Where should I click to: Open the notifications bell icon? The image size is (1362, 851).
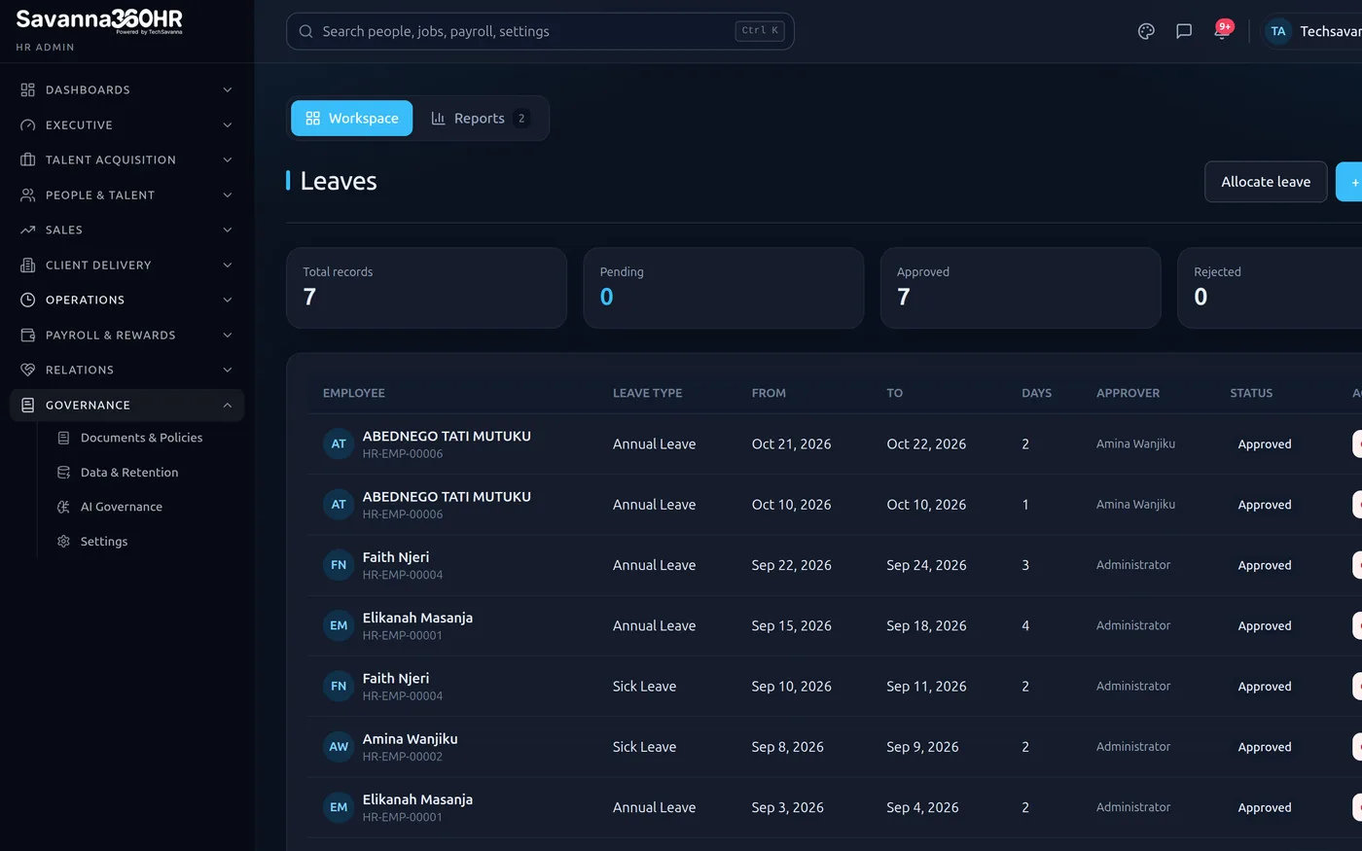(x=1222, y=31)
